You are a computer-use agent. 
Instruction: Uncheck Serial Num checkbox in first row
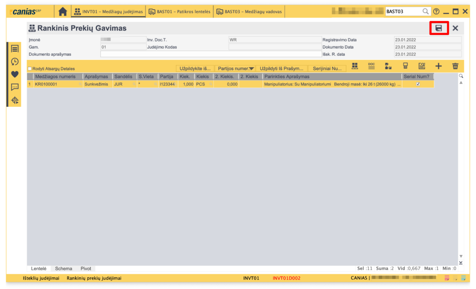coord(418,84)
